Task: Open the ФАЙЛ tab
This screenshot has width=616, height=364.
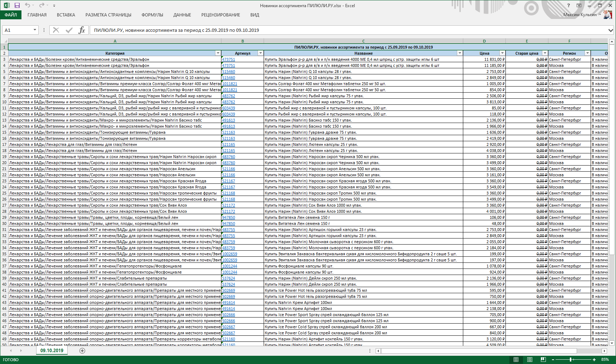Action: click(x=11, y=15)
